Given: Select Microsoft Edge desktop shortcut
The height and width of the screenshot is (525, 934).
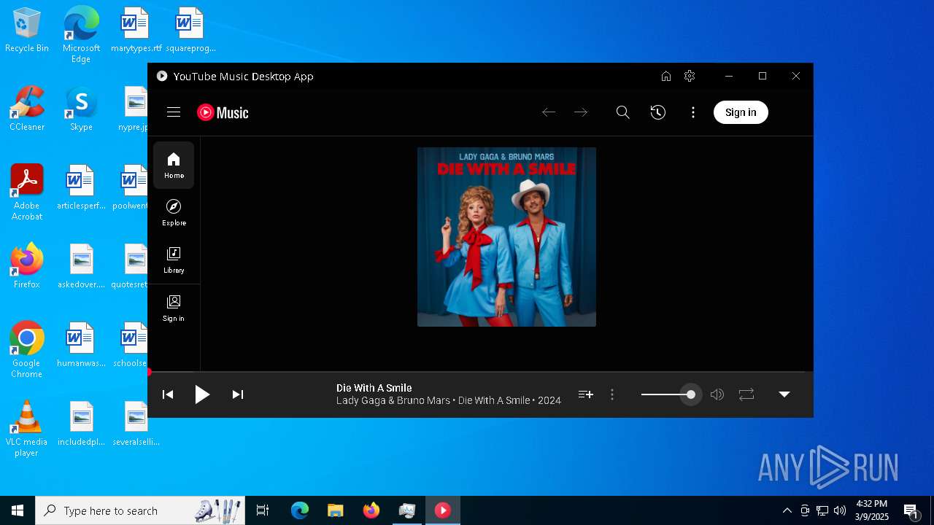Looking at the screenshot, I should 81,35.
